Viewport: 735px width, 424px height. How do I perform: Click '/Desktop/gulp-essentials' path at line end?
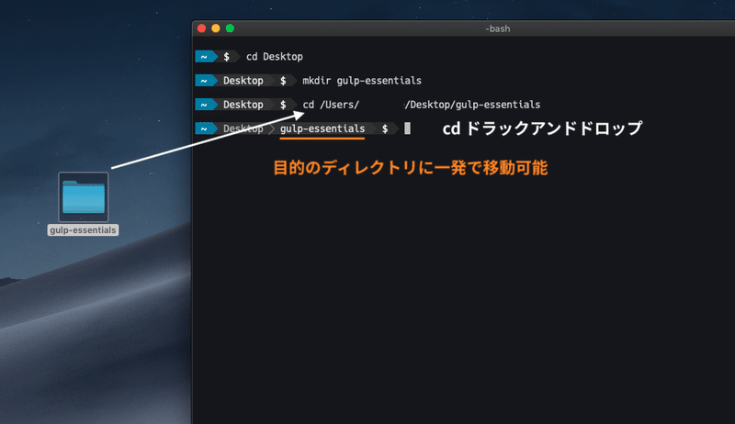(x=472, y=105)
